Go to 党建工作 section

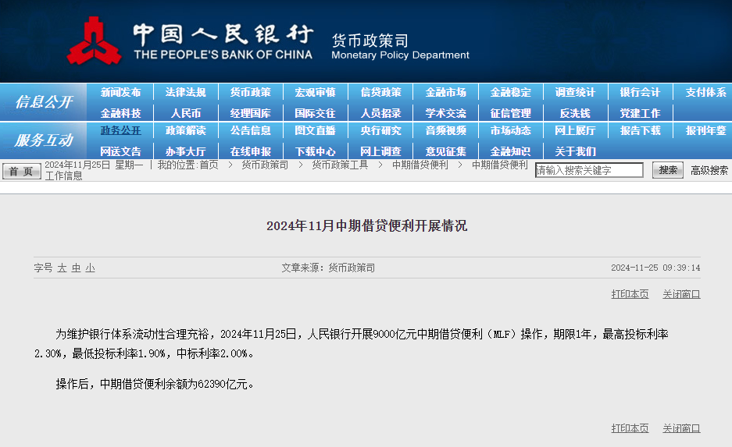[640, 113]
